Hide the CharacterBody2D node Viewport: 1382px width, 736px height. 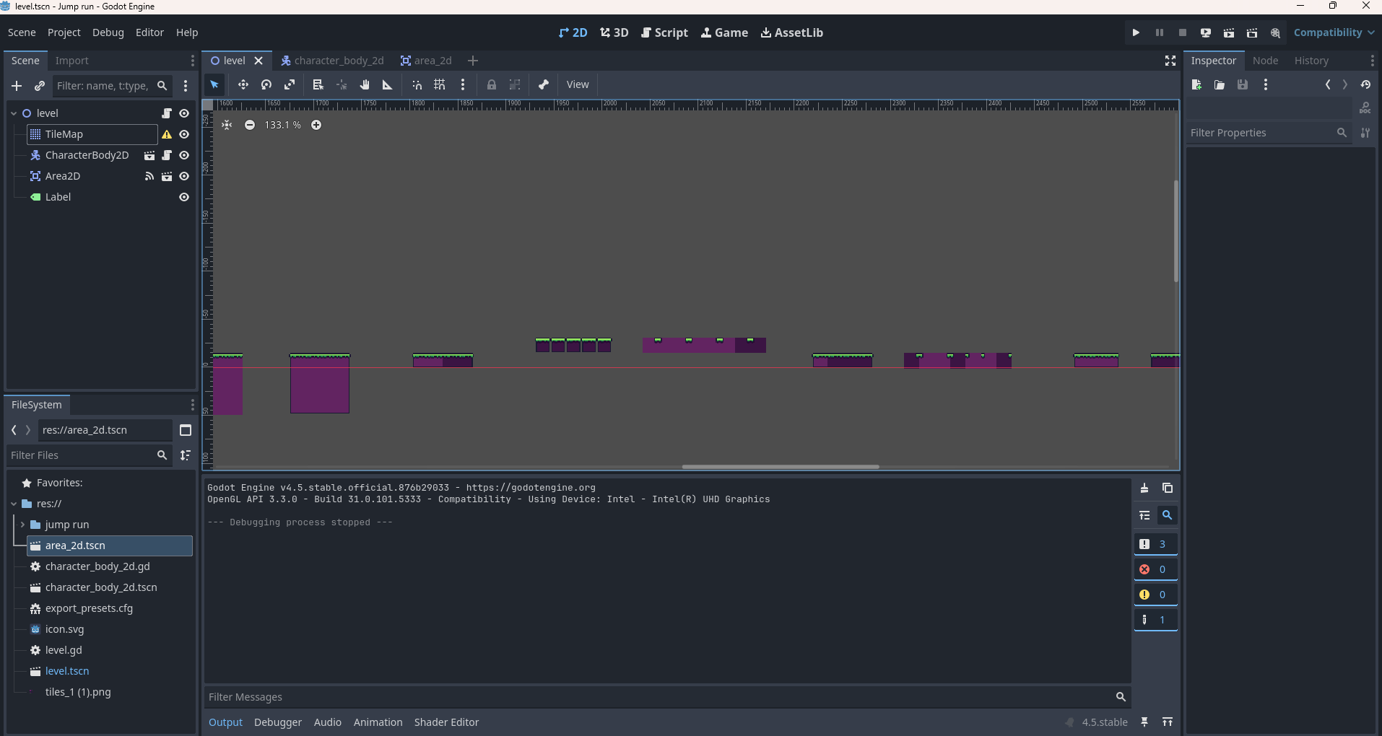point(184,155)
